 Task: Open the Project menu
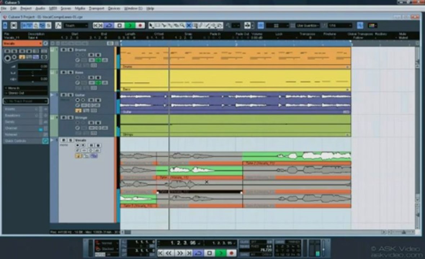click(x=26, y=8)
